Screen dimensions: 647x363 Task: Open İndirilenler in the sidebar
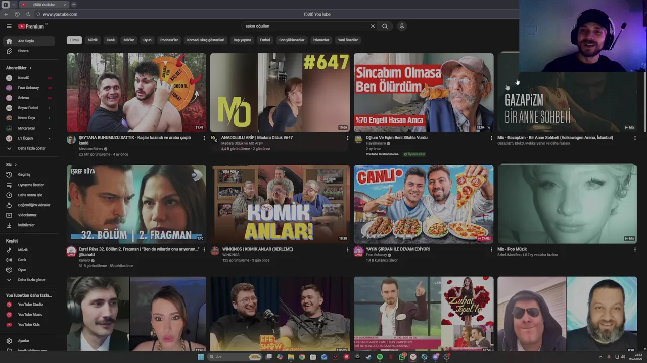point(28,225)
